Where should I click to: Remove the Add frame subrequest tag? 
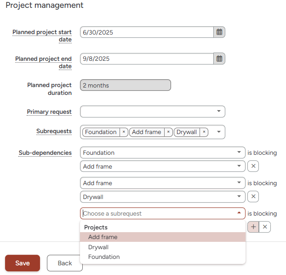pyautogui.click(x=168, y=132)
